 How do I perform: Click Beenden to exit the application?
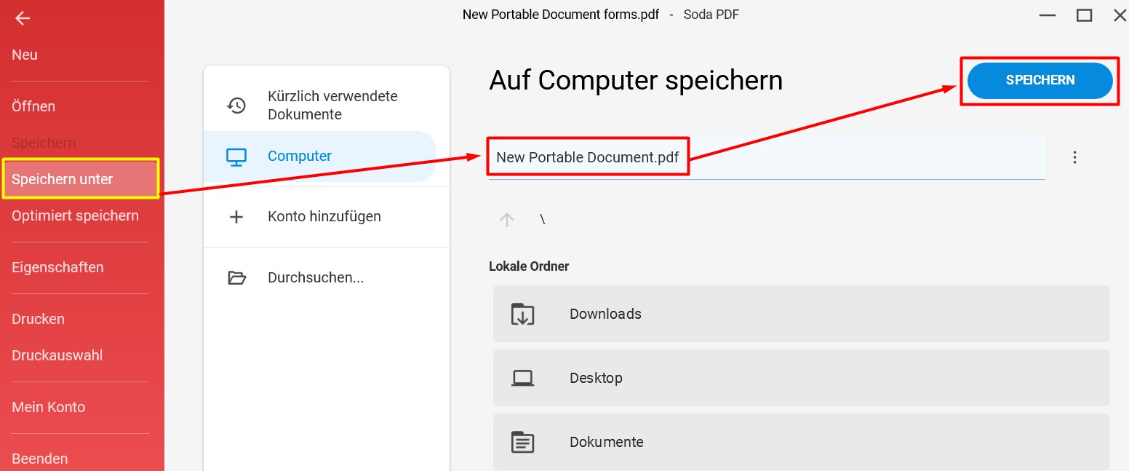[x=40, y=459]
